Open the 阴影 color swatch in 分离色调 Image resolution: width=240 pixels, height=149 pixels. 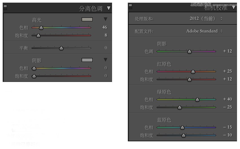click(87, 60)
